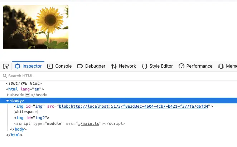Image resolution: width=237 pixels, height=147 pixels.
Task: Activate the pick element from page tool
Action: tap(6, 66)
